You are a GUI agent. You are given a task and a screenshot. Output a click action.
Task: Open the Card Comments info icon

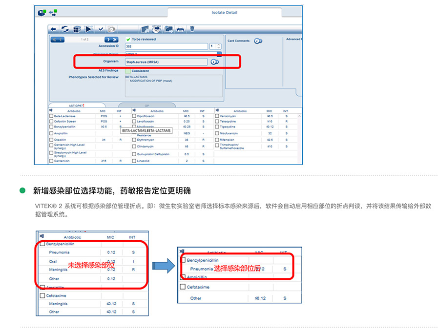click(x=258, y=41)
